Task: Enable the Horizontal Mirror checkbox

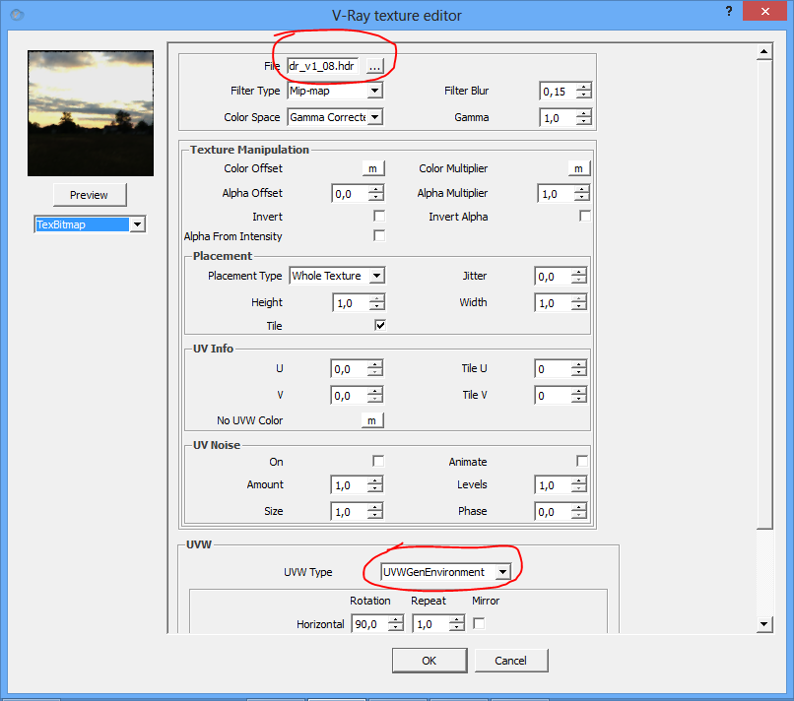Action: point(479,623)
